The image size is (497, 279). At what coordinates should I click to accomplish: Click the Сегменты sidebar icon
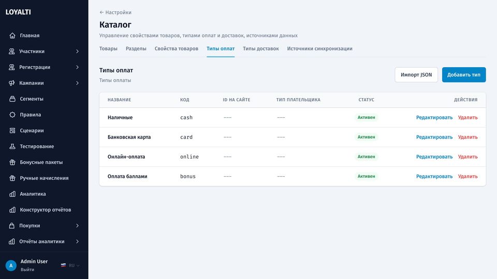12,99
